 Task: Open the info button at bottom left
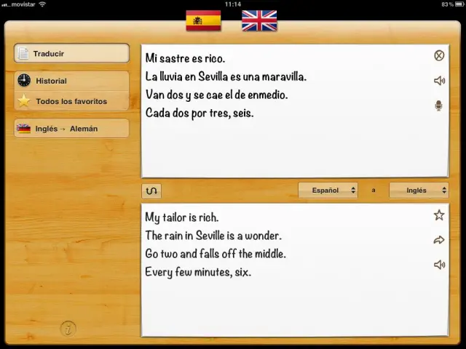68,329
